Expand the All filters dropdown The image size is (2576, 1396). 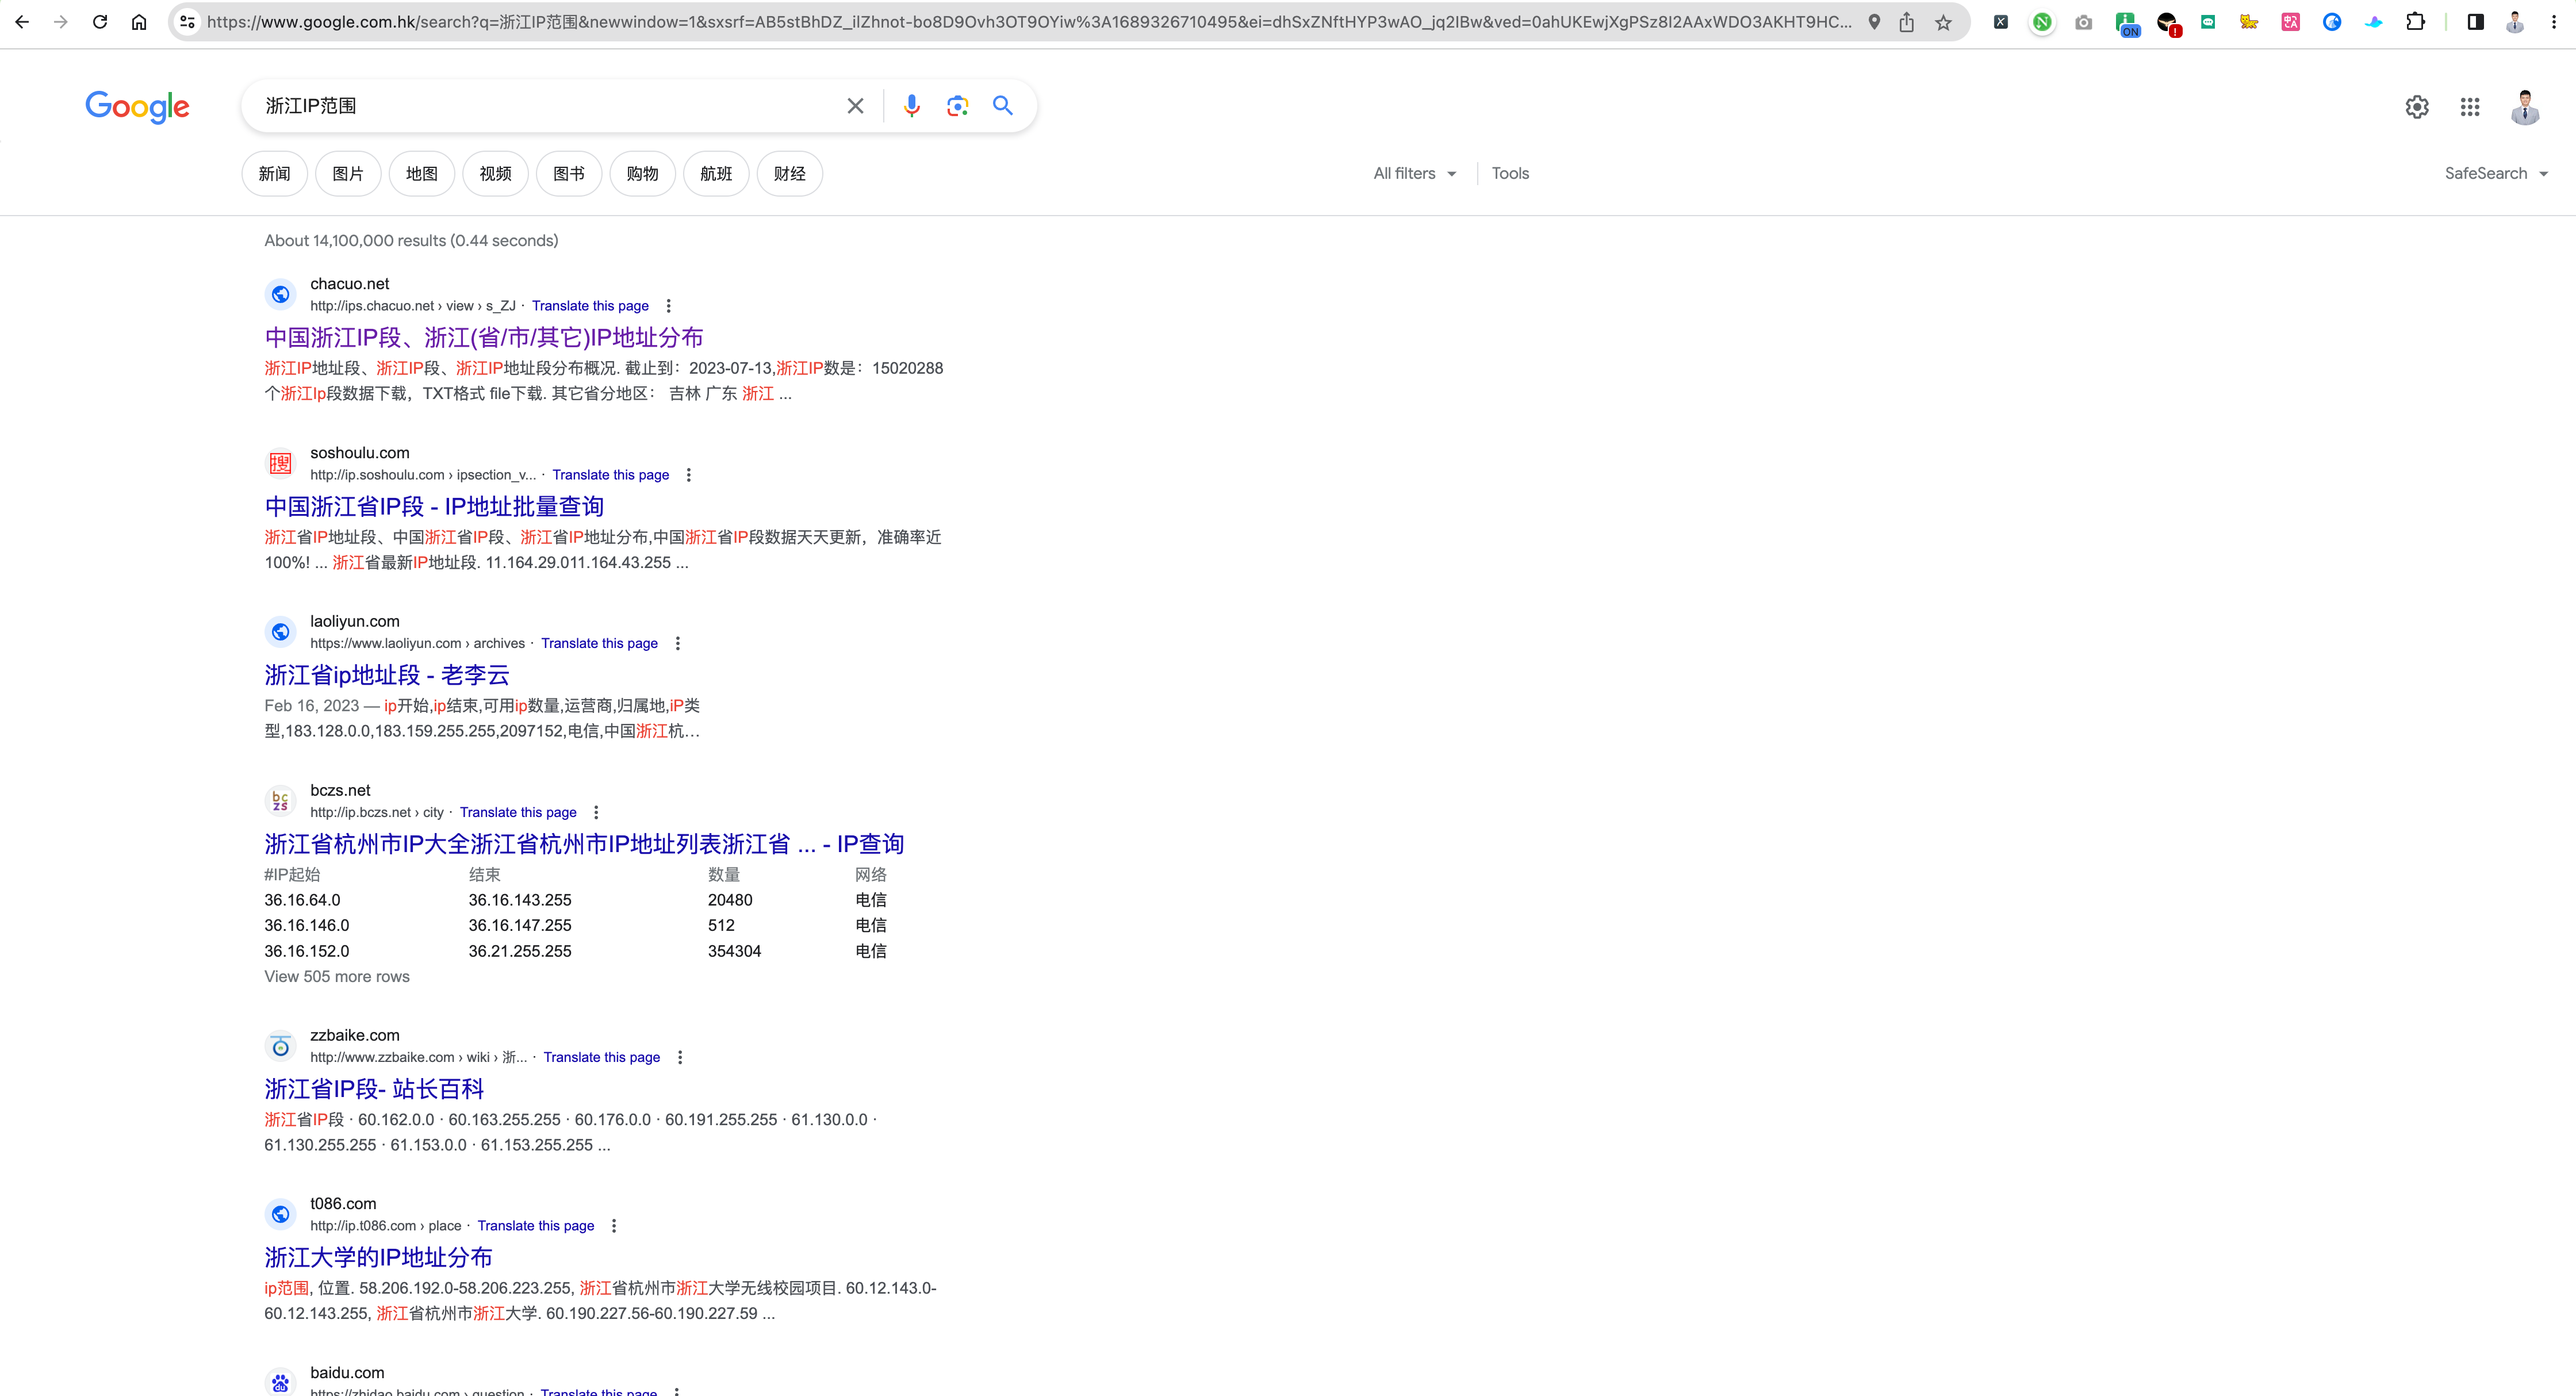coord(1414,174)
